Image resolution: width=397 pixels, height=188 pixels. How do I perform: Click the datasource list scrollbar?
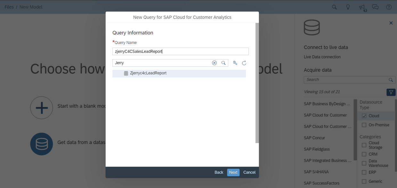355,129
